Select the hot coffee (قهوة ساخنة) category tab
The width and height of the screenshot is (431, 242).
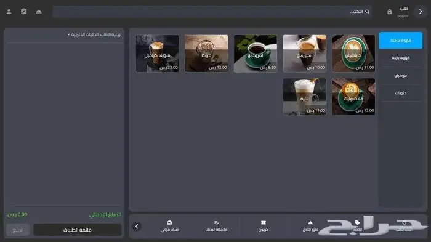pos(401,41)
